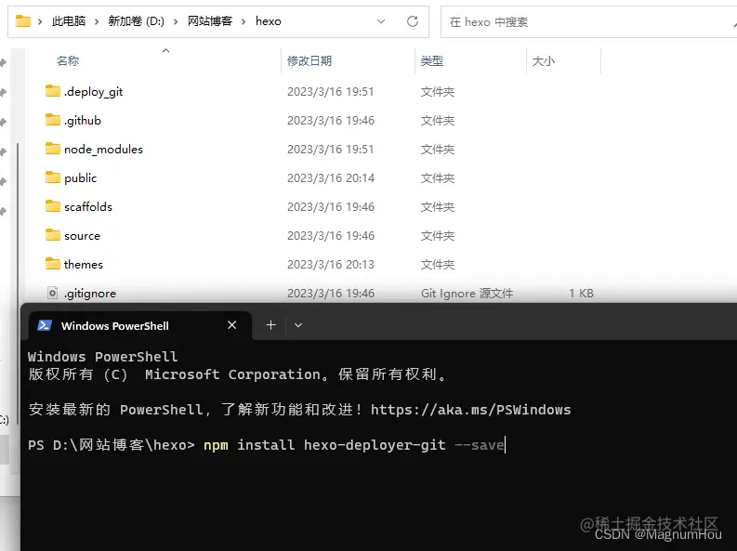The width and height of the screenshot is (737, 551).
Task: Select the .gitignore file icon
Action: point(53,293)
